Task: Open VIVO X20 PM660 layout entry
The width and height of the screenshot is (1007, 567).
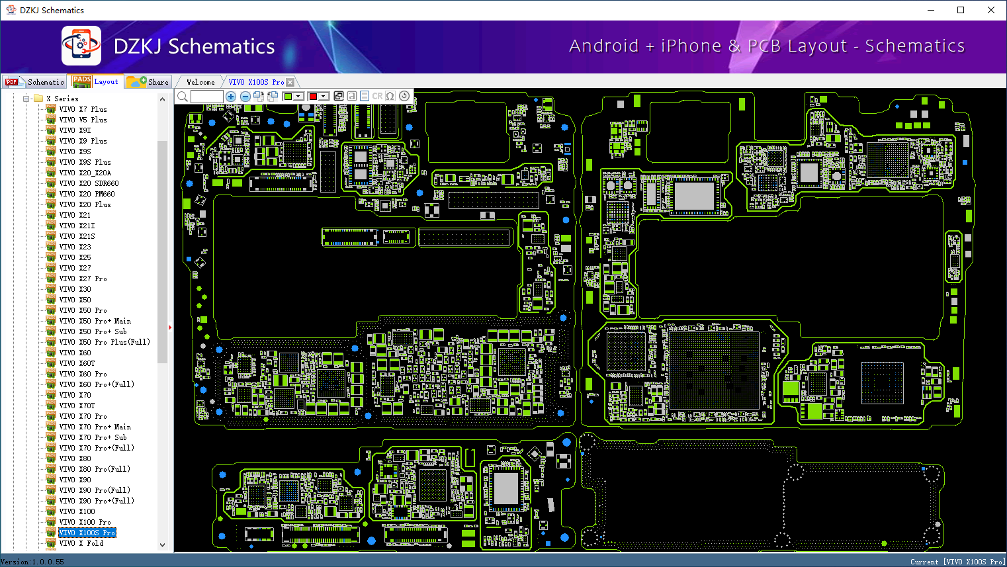Action: [87, 194]
